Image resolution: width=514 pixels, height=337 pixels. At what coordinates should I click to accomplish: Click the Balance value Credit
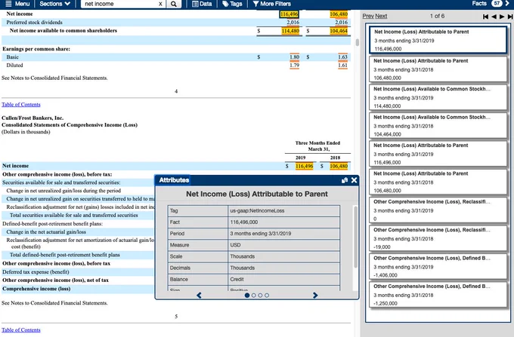pos(237,280)
